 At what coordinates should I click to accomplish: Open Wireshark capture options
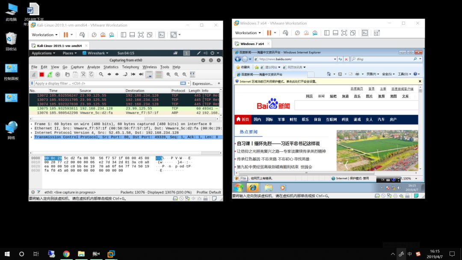58,74
